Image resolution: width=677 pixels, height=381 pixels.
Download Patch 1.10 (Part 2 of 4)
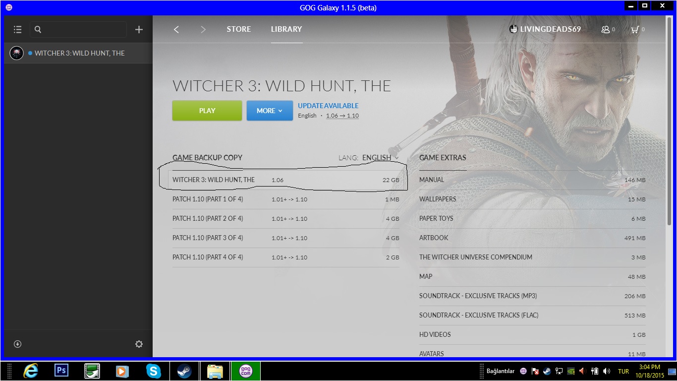coord(286,219)
